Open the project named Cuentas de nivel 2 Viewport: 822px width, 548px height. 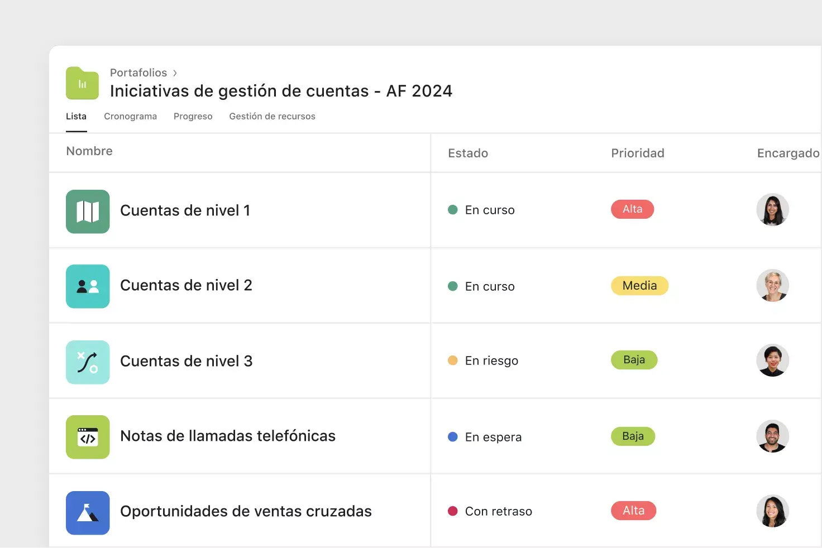186,285
